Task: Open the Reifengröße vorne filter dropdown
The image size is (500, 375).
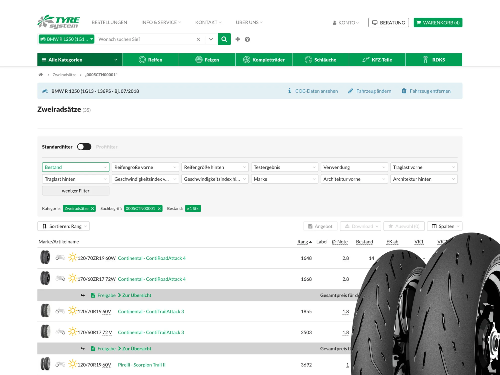Action: pos(145,167)
